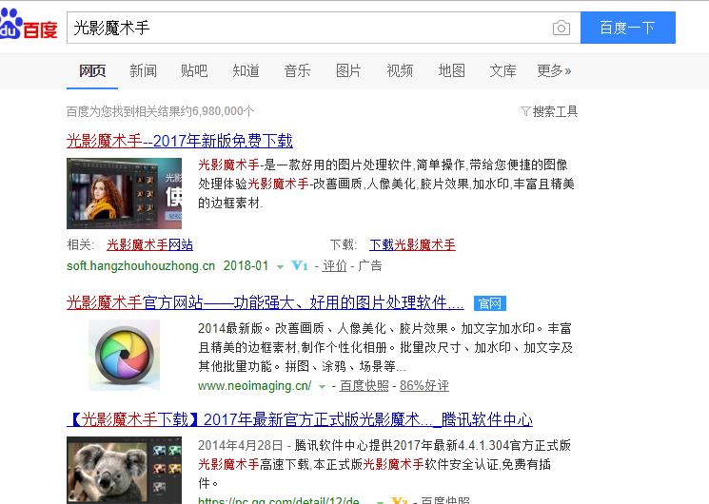Viewport: 709px width, 504px height.
Task: Click the www.neoimaging.cn URL
Action: (x=254, y=385)
